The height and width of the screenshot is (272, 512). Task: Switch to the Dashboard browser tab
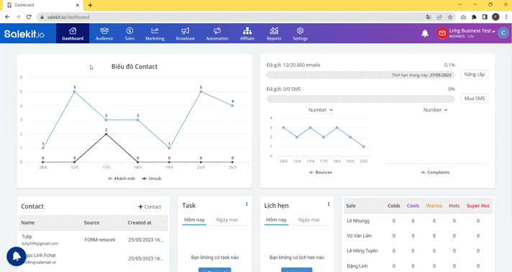click(x=42, y=5)
